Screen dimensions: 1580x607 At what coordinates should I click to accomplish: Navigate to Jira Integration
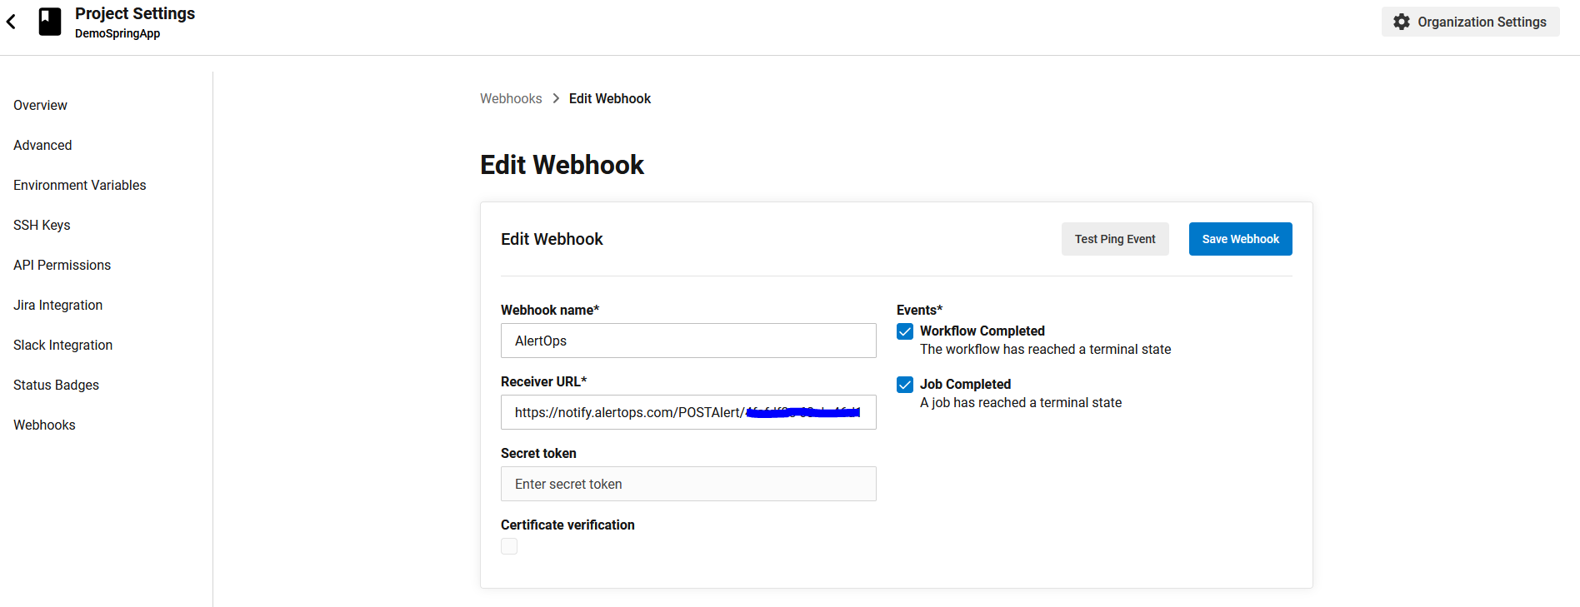click(57, 305)
